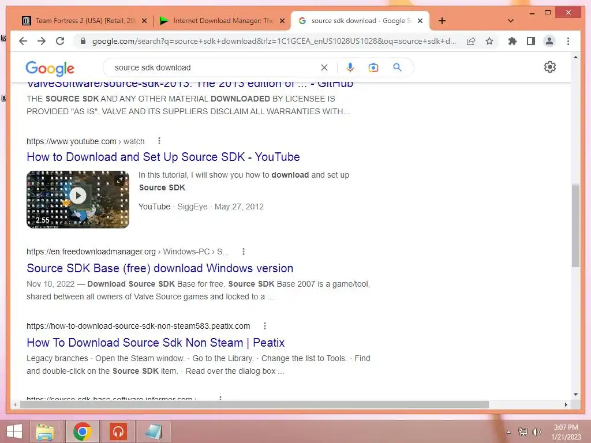591x443 pixels.
Task: Toggle the Chrome side panel
Action: 531,41
